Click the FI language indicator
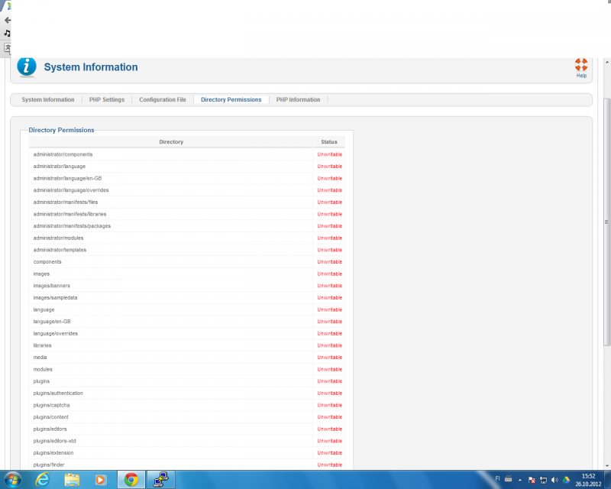 coord(498,479)
